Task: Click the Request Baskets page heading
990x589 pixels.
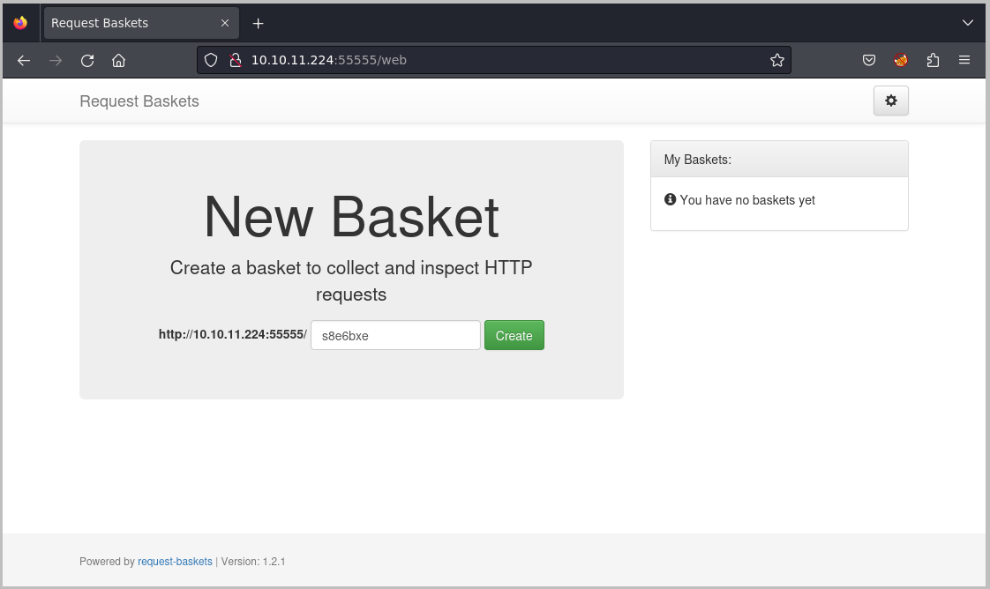Action: [139, 101]
